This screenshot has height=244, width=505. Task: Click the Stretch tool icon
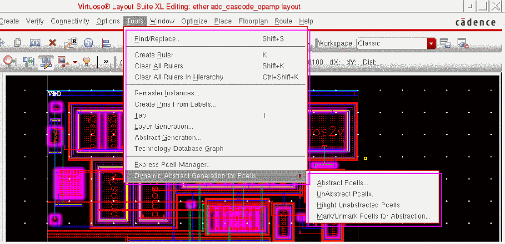[35, 43]
